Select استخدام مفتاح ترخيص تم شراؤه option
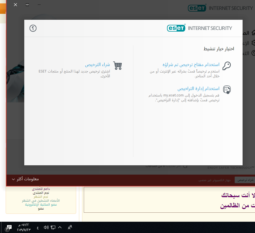This screenshot has height=233, width=255. tap(191, 65)
